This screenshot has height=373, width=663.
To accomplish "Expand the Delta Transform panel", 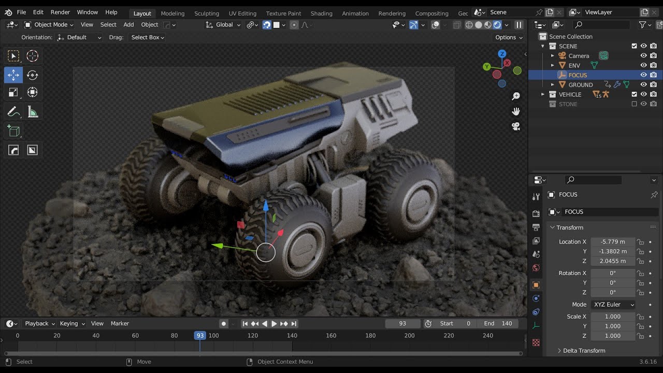I will pos(584,351).
